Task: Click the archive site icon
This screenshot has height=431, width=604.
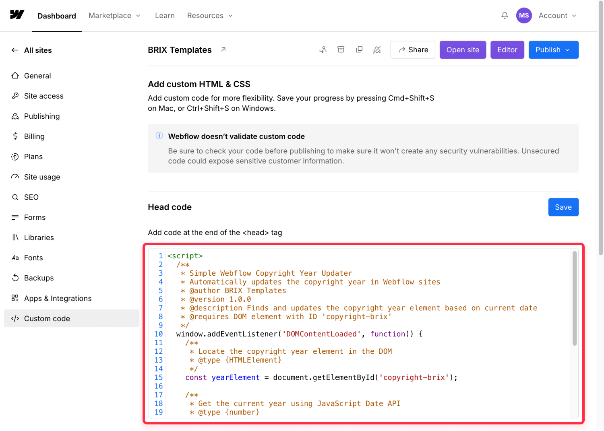Action: click(x=341, y=49)
